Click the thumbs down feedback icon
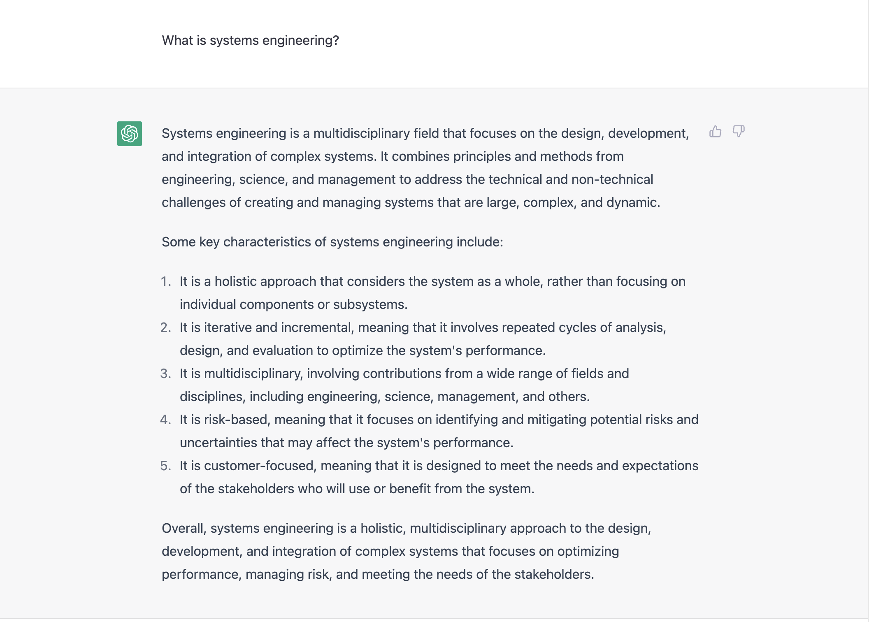The height and width of the screenshot is (622, 869). click(x=739, y=132)
